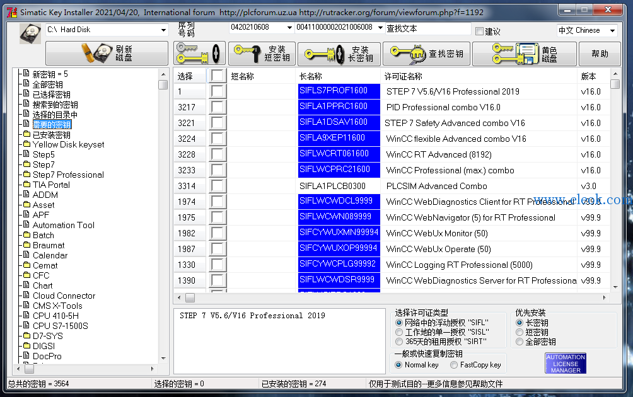Check the box for row 3314 PLCSIM
The width and height of the screenshot is (633, 397).
[x=217, y=186]
